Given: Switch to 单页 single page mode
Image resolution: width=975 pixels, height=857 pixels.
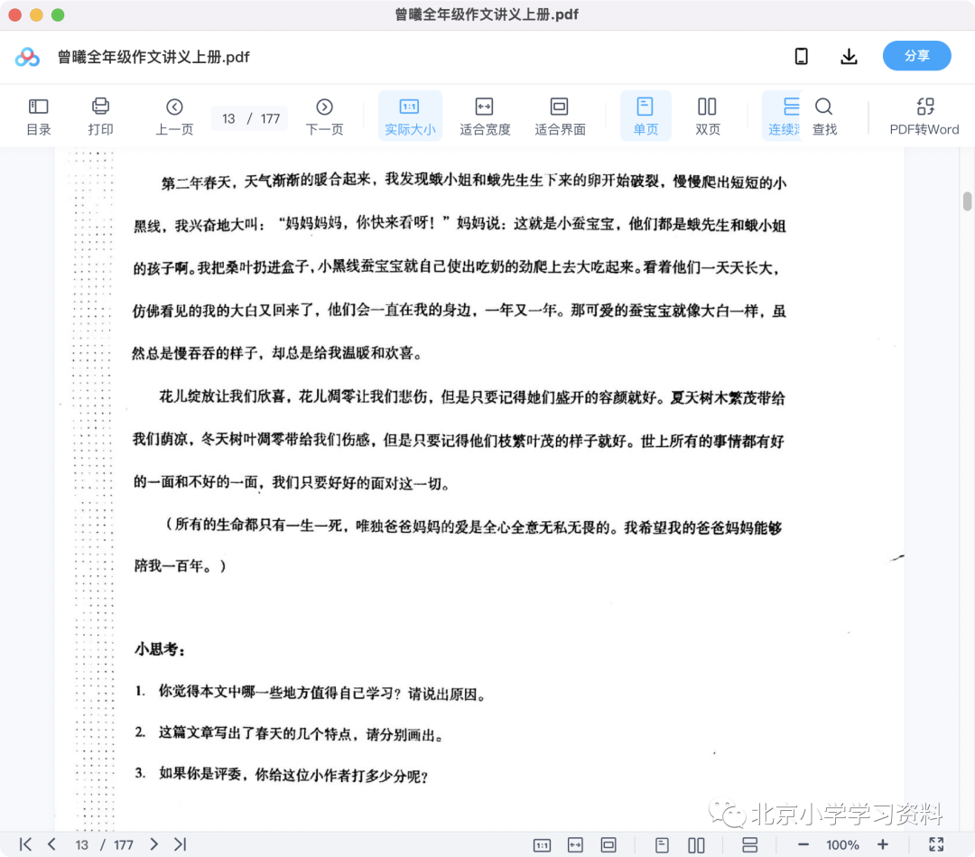Looking at the screenshot, I should (645, 116).
